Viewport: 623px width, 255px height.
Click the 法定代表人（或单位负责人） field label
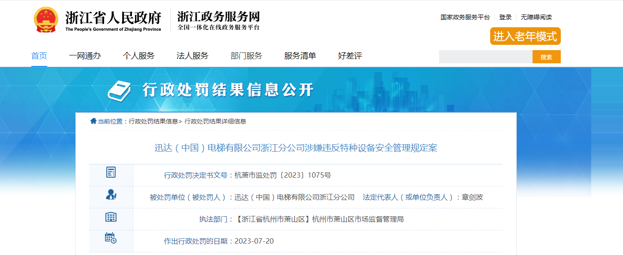click(x=409, y=197)
